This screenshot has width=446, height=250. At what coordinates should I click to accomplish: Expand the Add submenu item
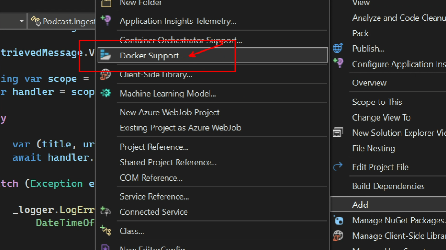point(360,205)
